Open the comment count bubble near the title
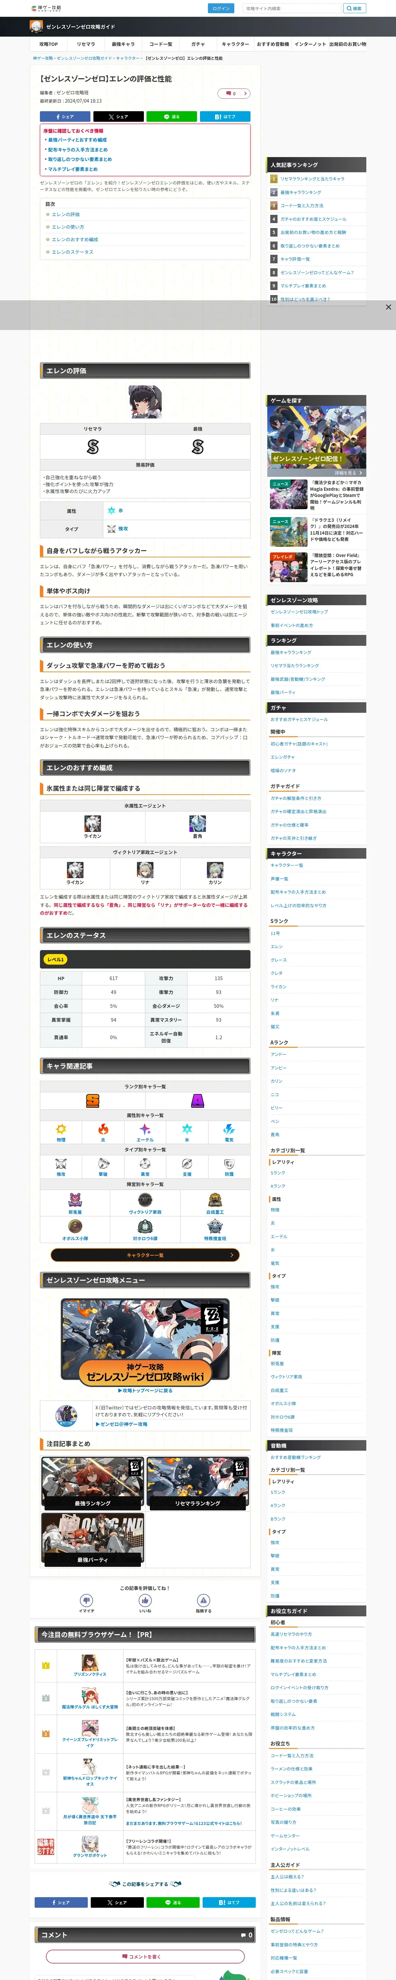The width and height of the screenshot is (396, 1980). coord(234,93)
